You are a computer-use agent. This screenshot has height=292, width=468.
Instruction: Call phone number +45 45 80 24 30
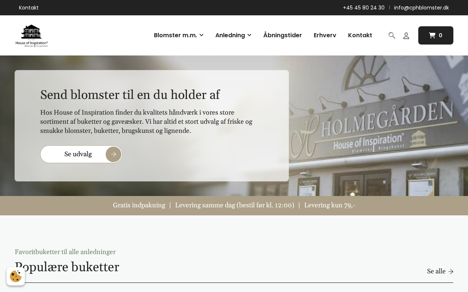coord(364,8)
